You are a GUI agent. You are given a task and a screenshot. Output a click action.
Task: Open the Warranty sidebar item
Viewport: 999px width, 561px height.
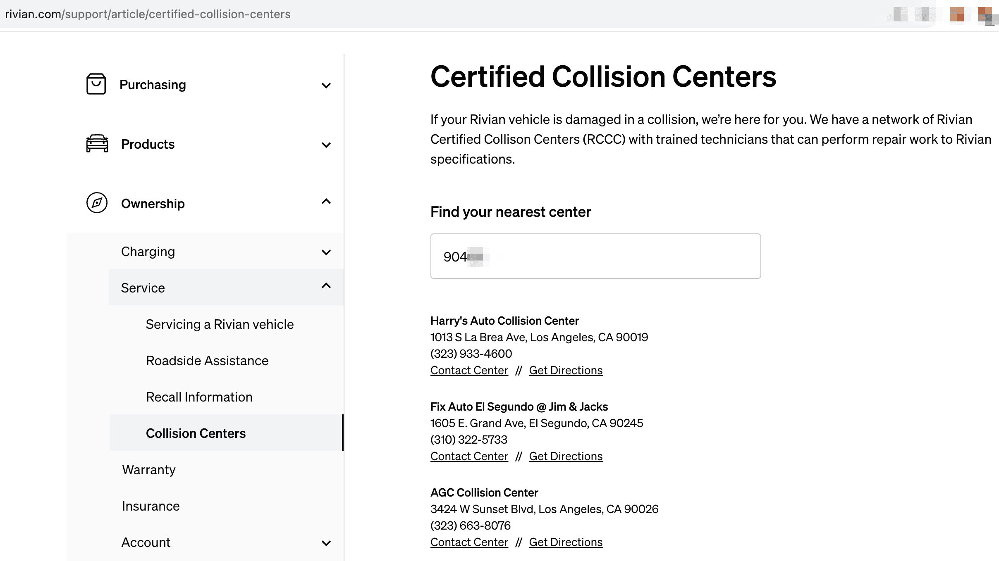pos(149,470)
